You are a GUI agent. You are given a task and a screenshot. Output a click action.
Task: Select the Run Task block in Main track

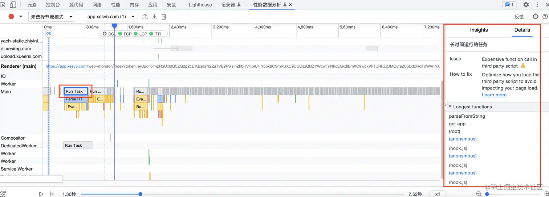[x=76, y=91]
